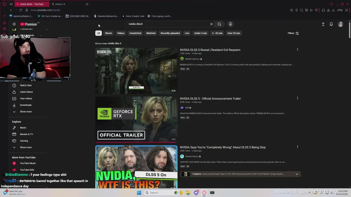
Task: Open the ad blocker shield icon
Action: tap(306, 10)
